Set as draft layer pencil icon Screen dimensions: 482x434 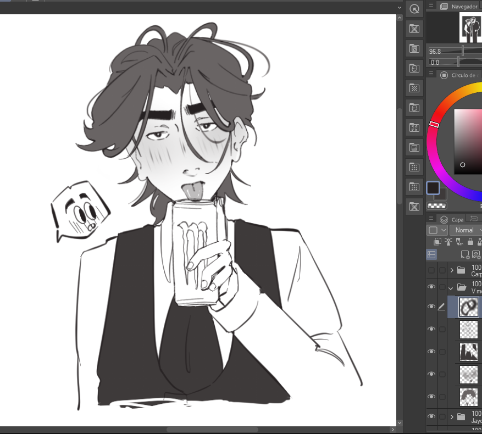(x=459, y=242)
